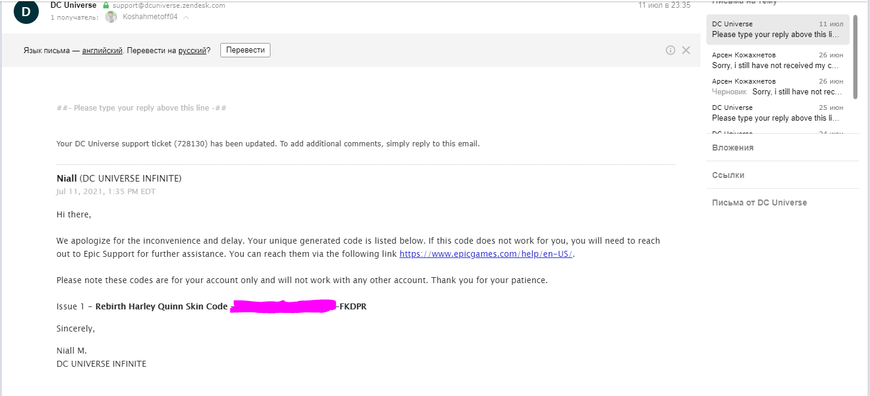Click the 'DC Universe' sender name
Image resolution: width=870 pixels, height=396 pixels.
[73, 5]
